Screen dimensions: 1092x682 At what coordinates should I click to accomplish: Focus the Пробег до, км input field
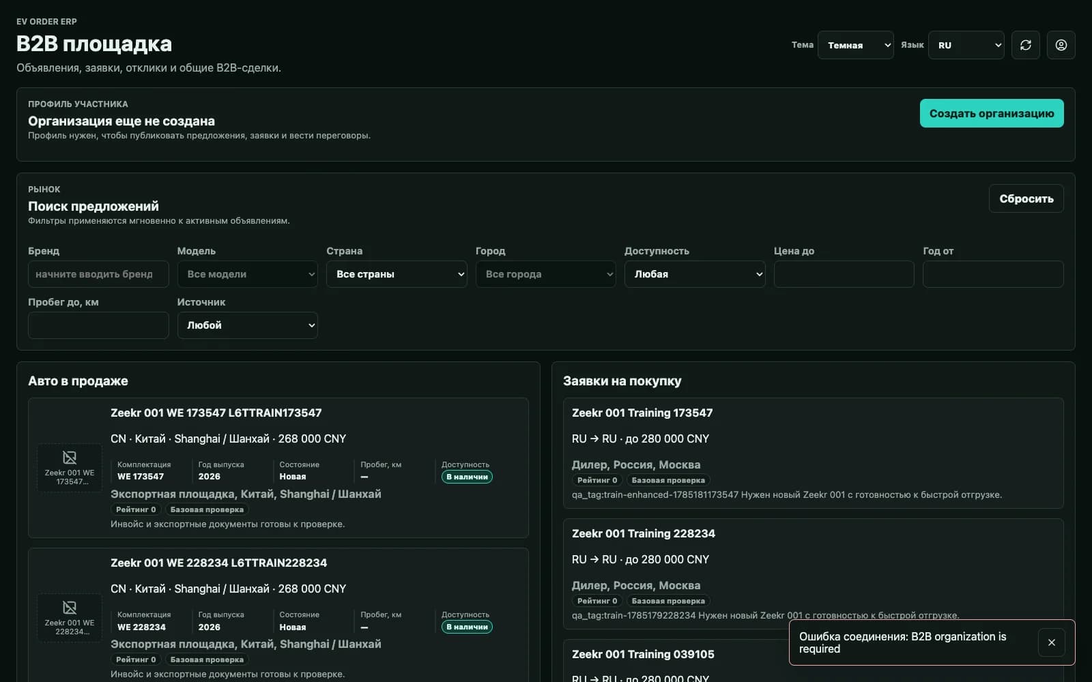[x=98, y=325]
